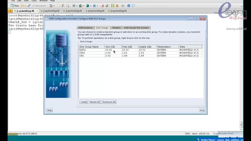The height and width of the screenshot is (141, 251).
Task: Click the Usable (GB) value 1.64 in CRS row
Action: click(141, 56)
